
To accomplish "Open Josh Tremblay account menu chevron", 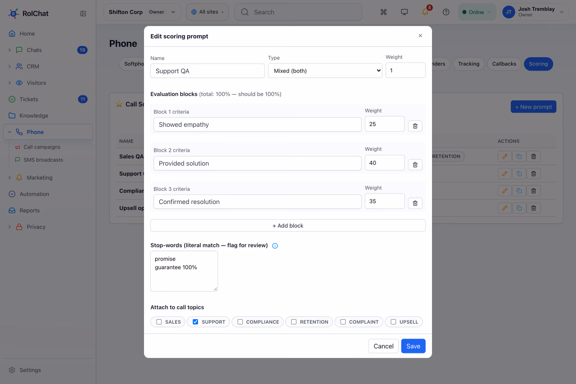I will tap(561, 13).
